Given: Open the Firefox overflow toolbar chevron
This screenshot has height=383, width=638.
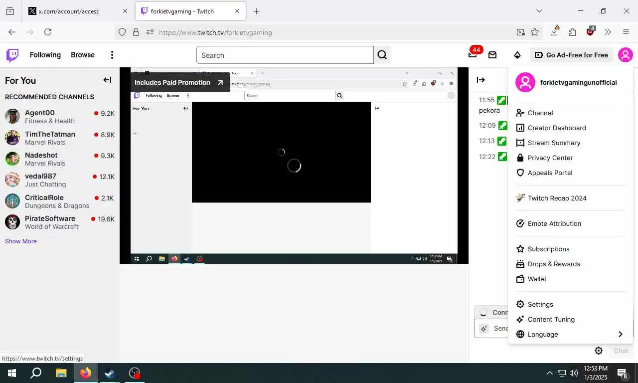Looking at the screenshot, I should tap(608, 32).
